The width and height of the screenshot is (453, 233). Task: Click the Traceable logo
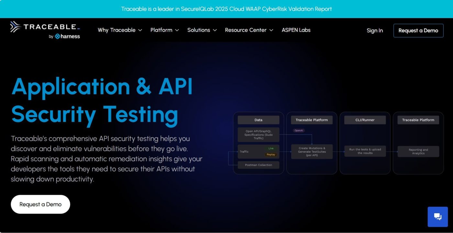(45, 27)
